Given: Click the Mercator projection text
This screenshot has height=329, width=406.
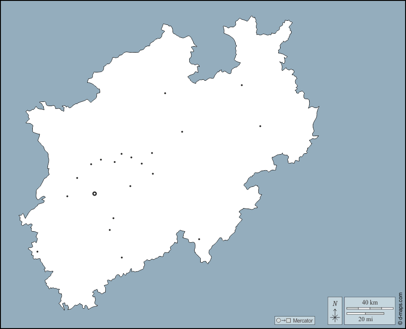Looking at the screenshot, I should point(303,320).
